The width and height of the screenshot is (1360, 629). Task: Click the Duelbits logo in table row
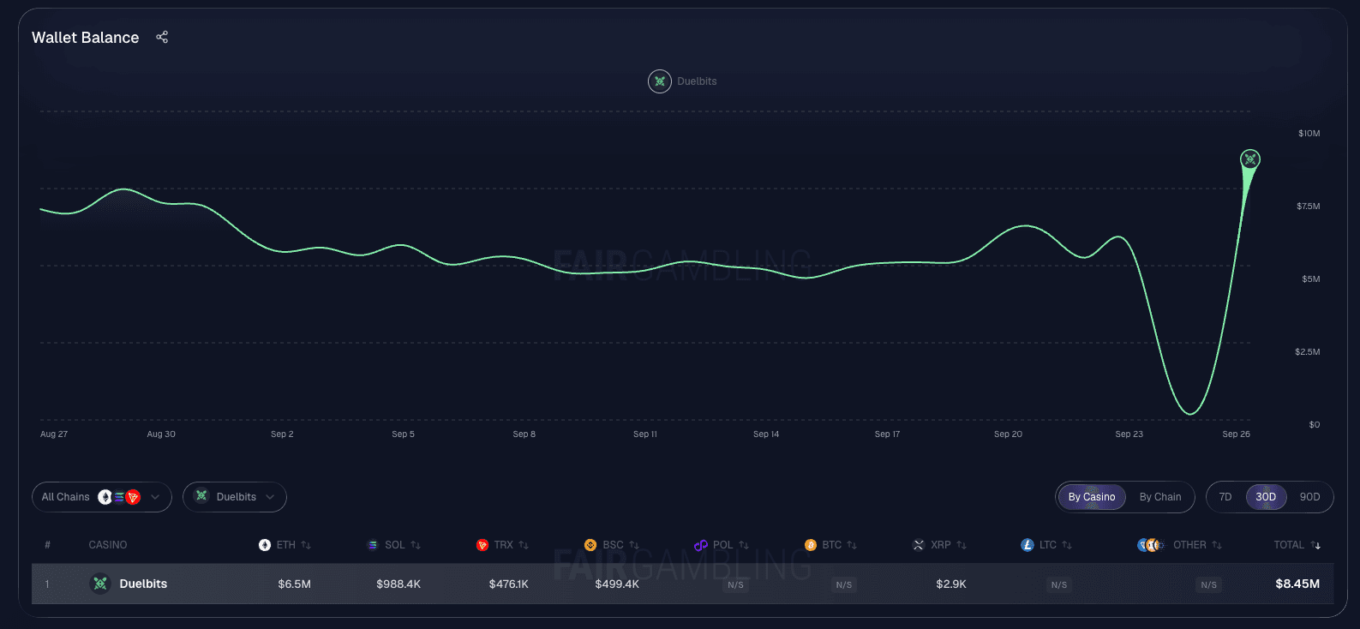pyautogui.click(x=100, y=584)
